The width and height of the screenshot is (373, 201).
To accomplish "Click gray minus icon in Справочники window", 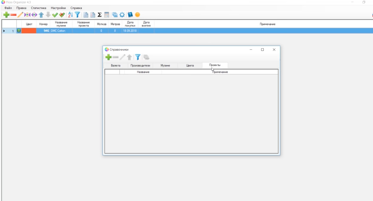I will coord(116,57).
